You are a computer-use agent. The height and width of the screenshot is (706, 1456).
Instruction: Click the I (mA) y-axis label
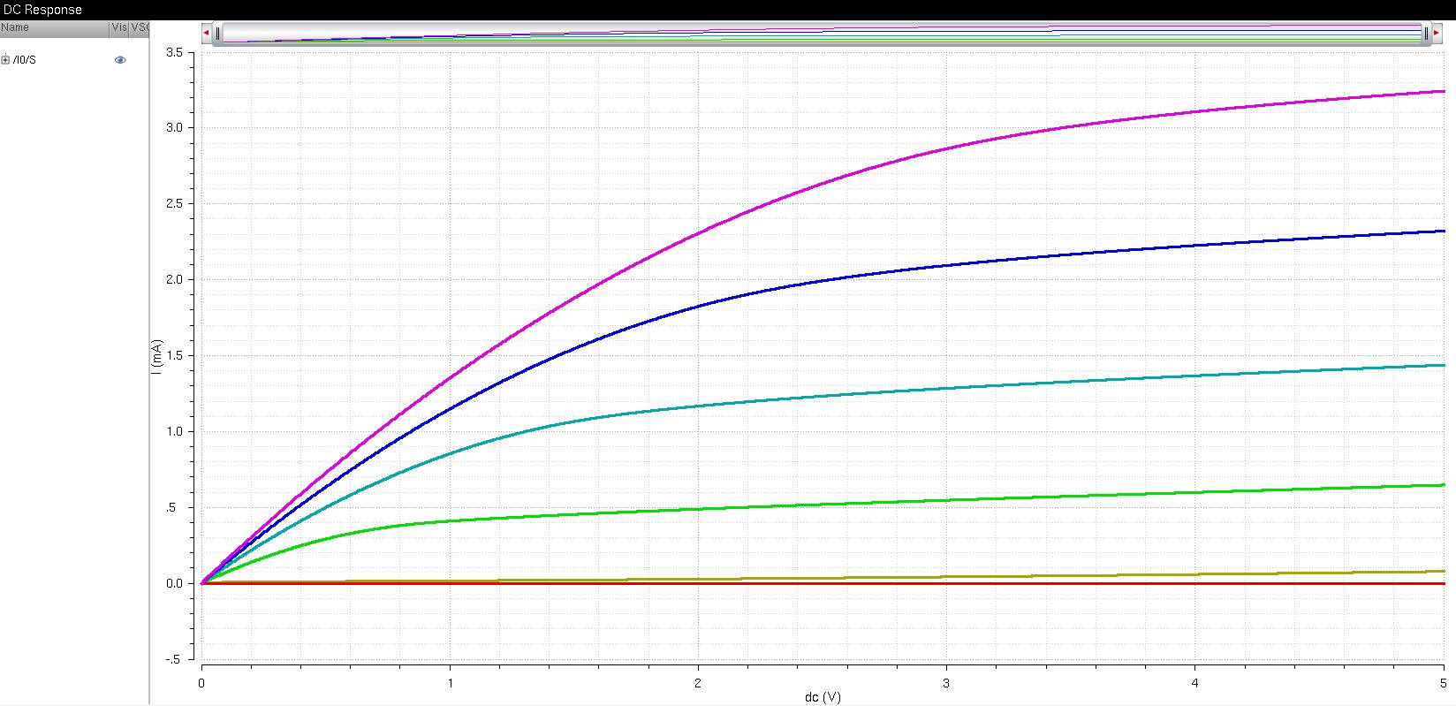tap(157, 356)
